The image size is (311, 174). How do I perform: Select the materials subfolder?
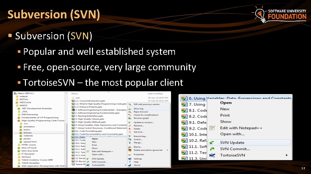28,136
